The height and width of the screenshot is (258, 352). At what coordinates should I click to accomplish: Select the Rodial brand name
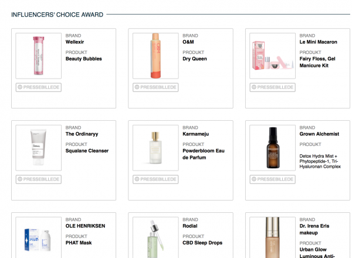pos(190,226)
